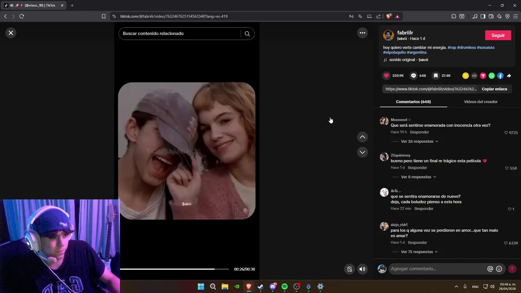
Task: Open Steam from taskbar
Action: point(260,286)
